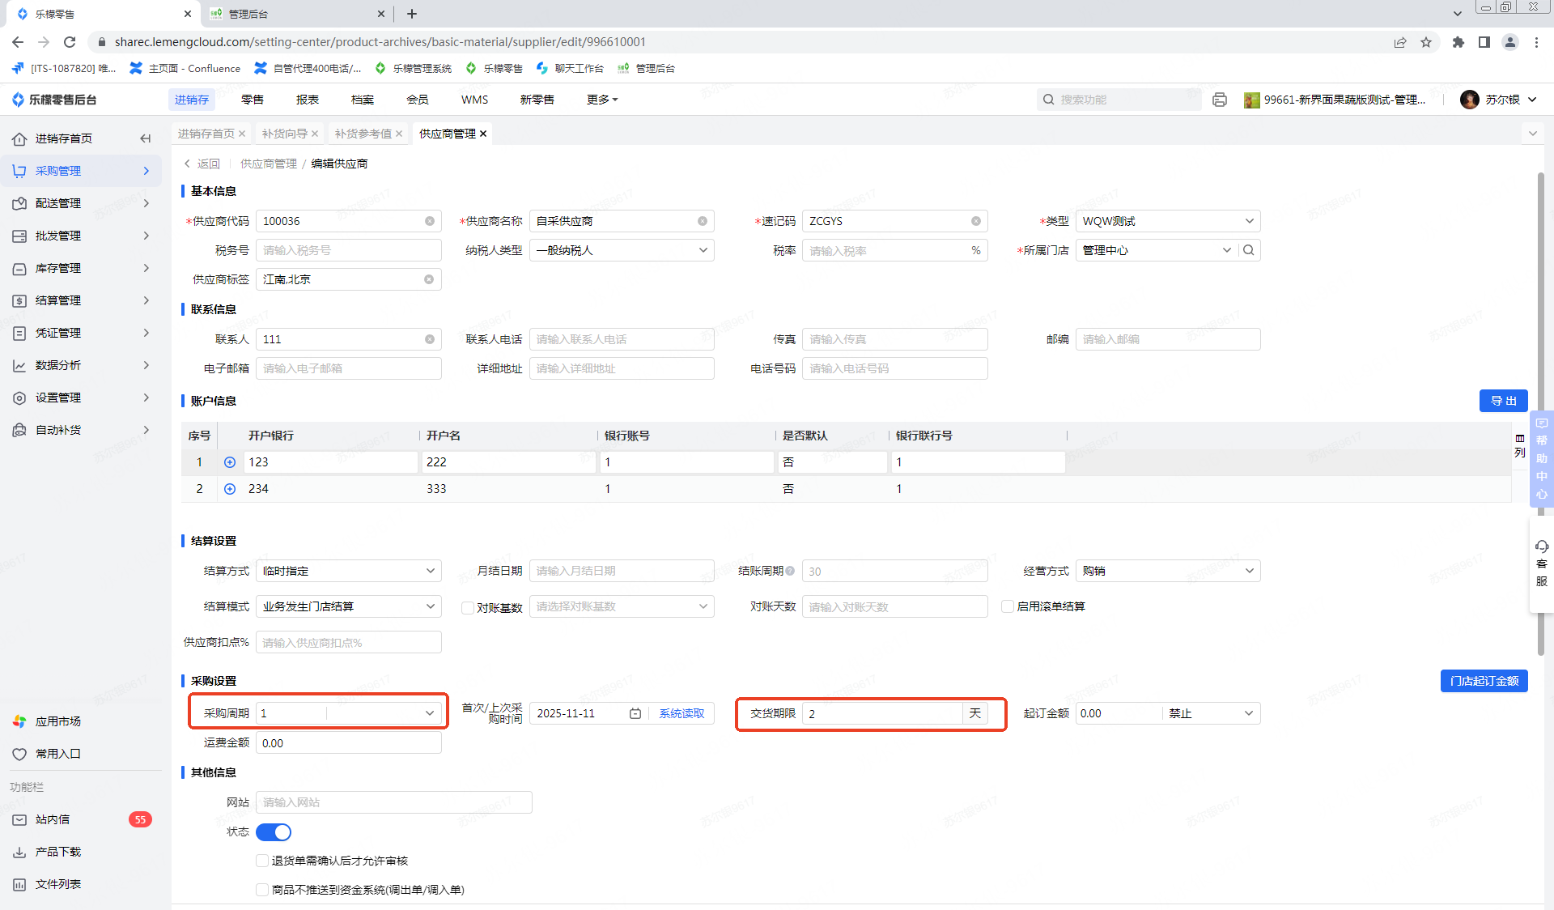Open the 报表 top menu
This screenshot has width=1554, height=910.
308,100
